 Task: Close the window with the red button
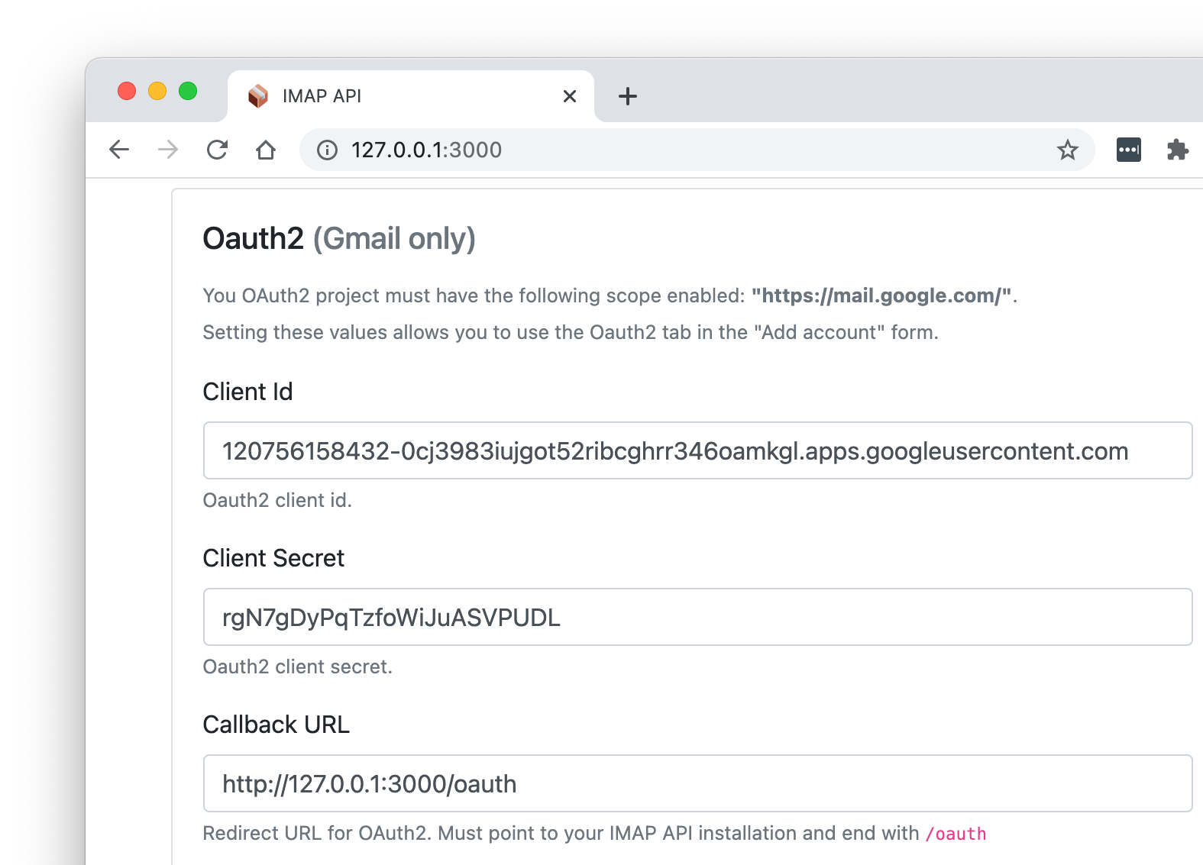click(127, 91)
